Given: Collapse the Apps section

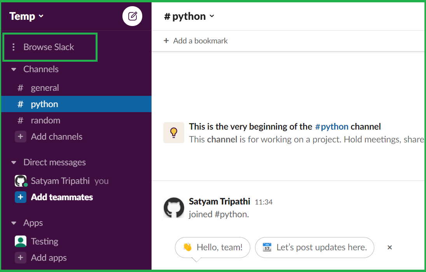Looking at the screenshot, I should (14, 223).
